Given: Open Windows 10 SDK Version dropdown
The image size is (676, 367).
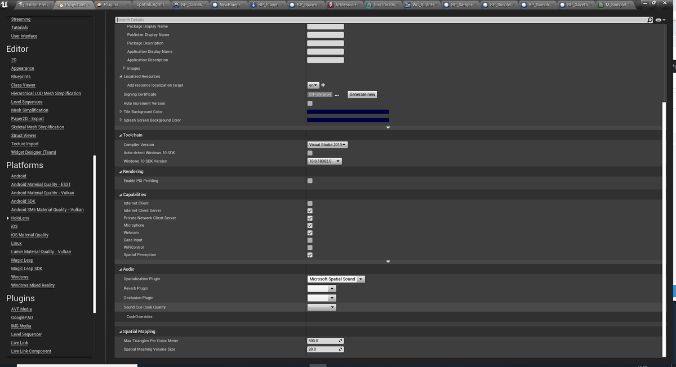Looking at the screenshot, I should click(324, 162).
